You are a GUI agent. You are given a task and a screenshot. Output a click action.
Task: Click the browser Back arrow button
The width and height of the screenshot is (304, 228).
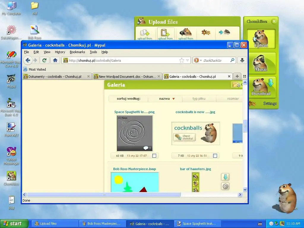click(x=28, y=60)
